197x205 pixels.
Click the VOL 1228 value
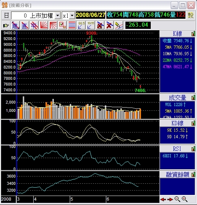point(175,104)
